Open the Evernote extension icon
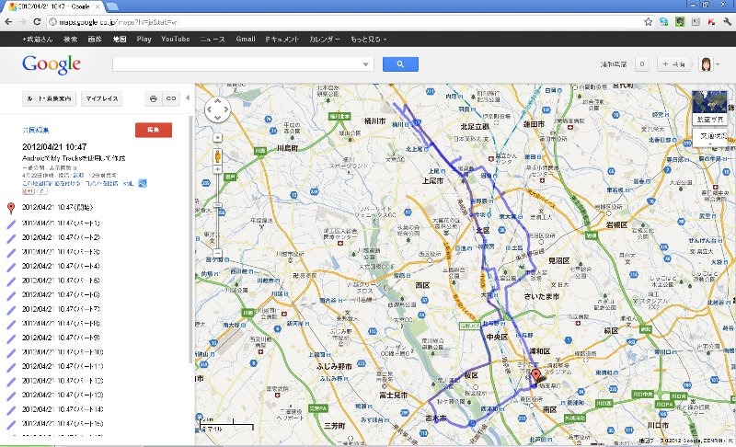 coord(680,21)
